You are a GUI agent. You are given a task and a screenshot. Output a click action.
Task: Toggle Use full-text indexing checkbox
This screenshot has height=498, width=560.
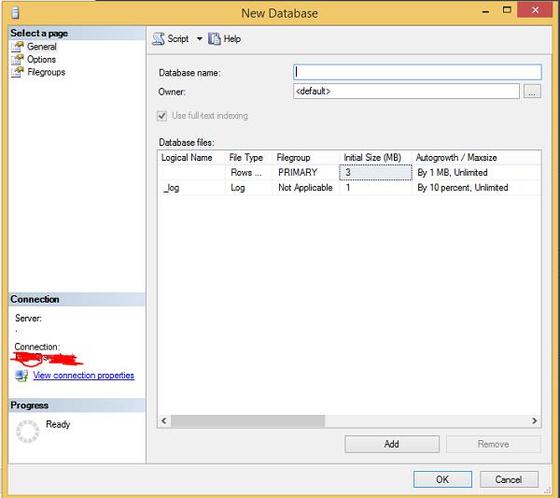(x=162, y=116)
